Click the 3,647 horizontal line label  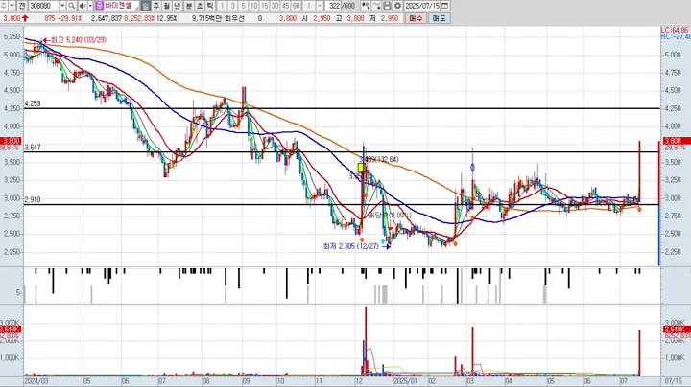pos(33,148)
